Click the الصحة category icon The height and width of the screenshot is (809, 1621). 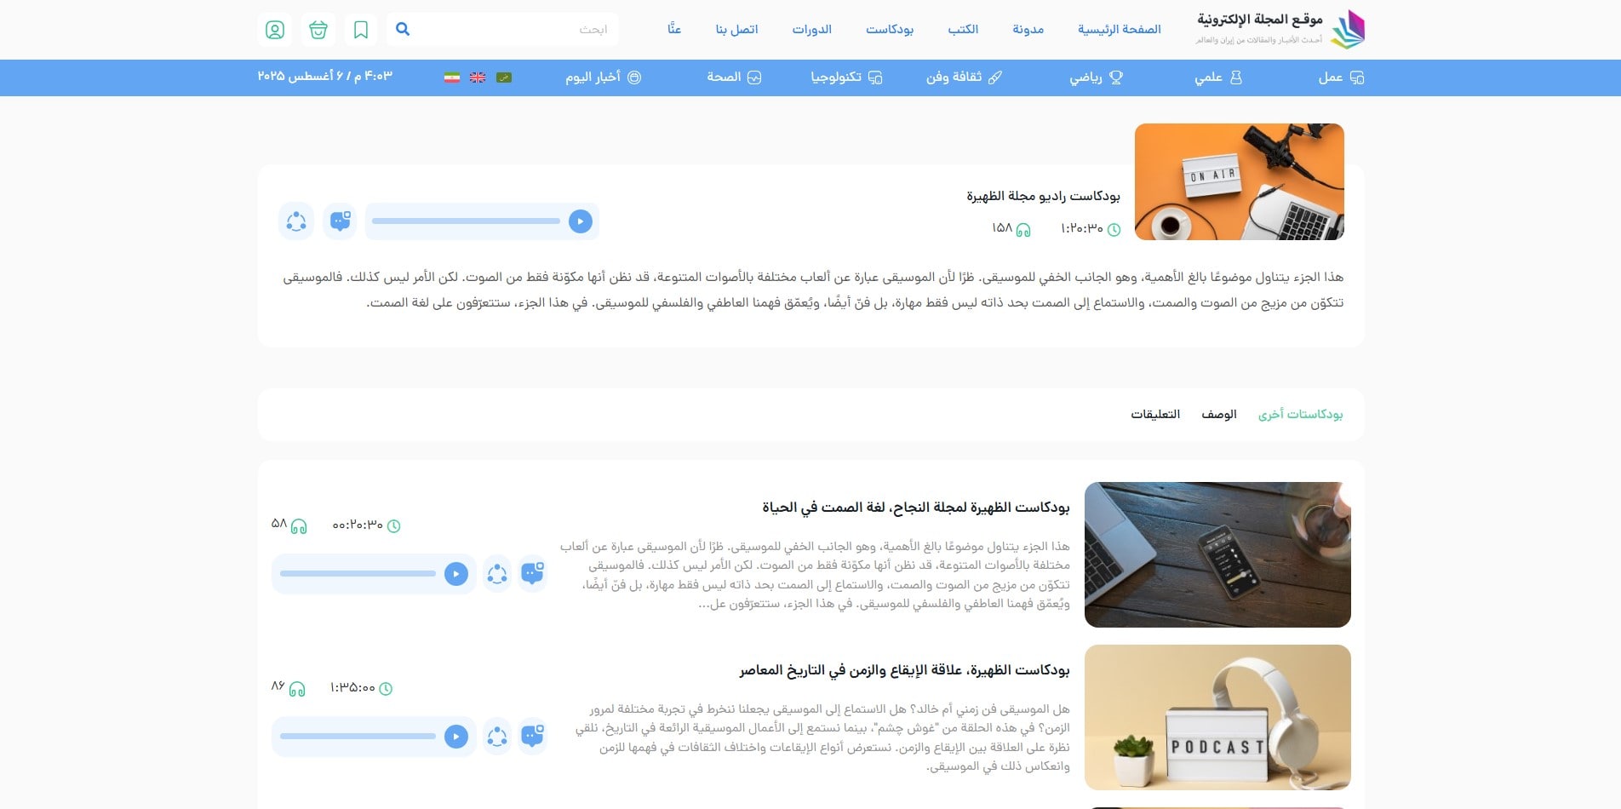pyautogui.click(x=754, y=77)
